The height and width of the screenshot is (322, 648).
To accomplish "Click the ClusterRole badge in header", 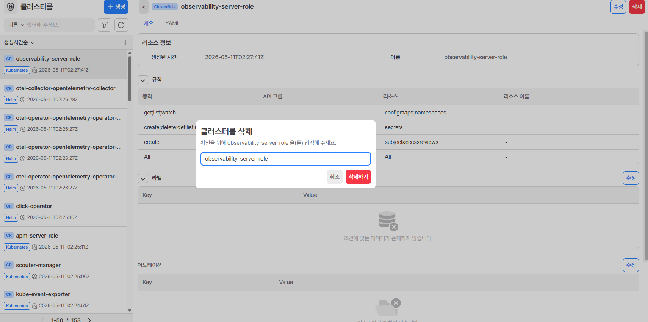I will [x=165, y=7].
